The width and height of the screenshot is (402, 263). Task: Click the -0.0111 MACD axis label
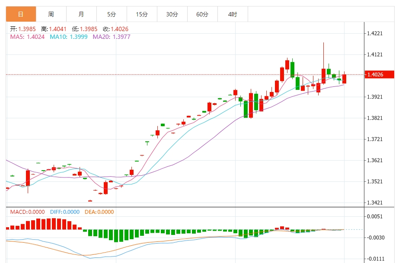(x=375, y=259)
